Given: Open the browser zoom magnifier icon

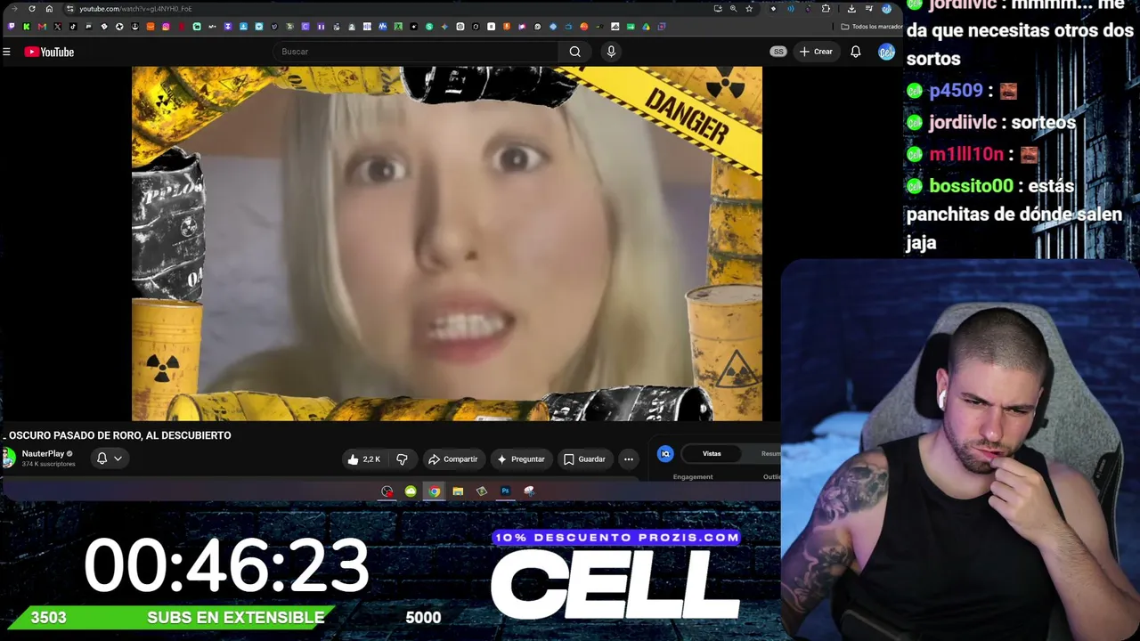Looking at the screenshot, I should point(733,9).
